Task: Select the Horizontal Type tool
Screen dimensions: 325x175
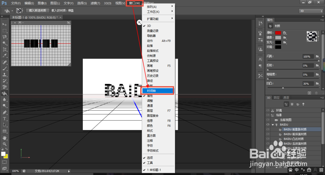Action: coord(4,119)
